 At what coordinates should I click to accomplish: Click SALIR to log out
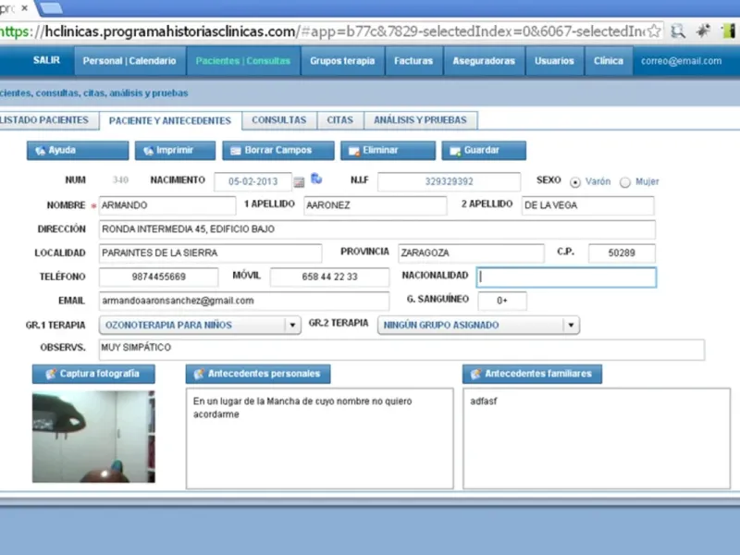(46, 60)
